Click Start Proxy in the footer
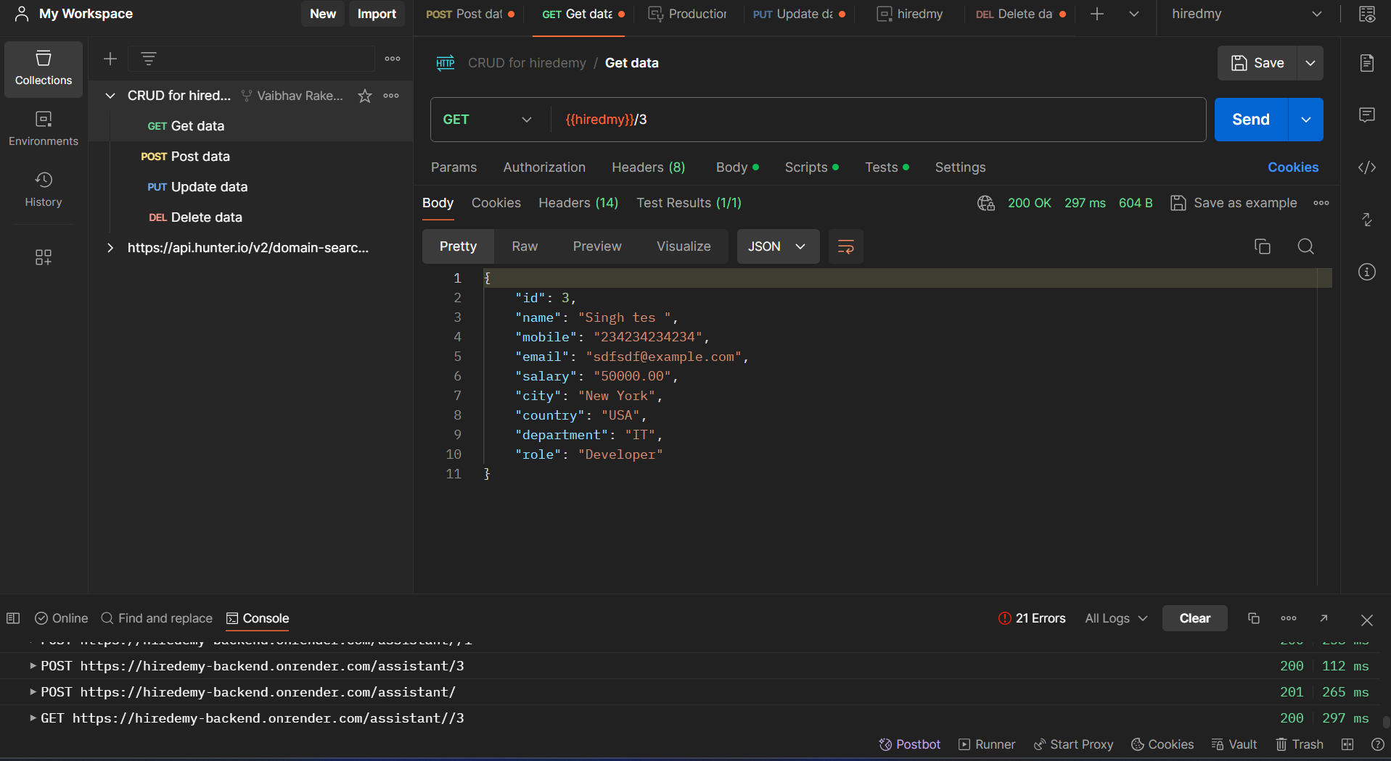1391x761 pixels. (x=1073, y=744)
